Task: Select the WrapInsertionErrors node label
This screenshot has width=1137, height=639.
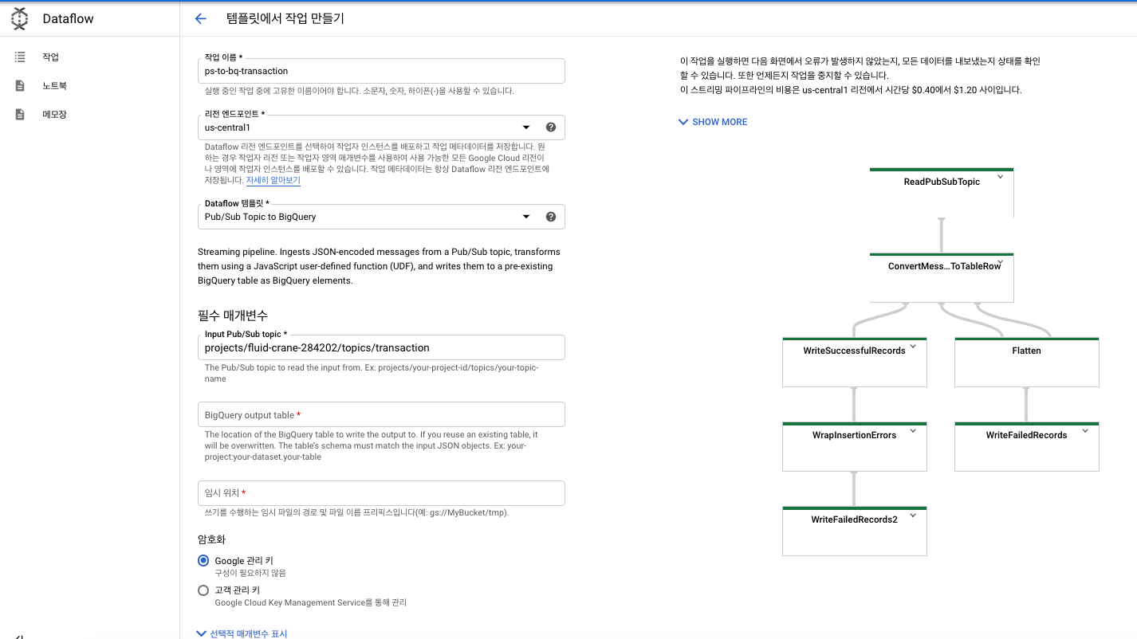Action: coord(854,435)
